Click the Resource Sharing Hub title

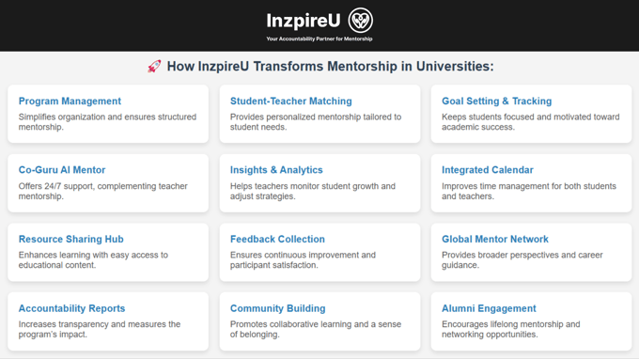(70, 240)
